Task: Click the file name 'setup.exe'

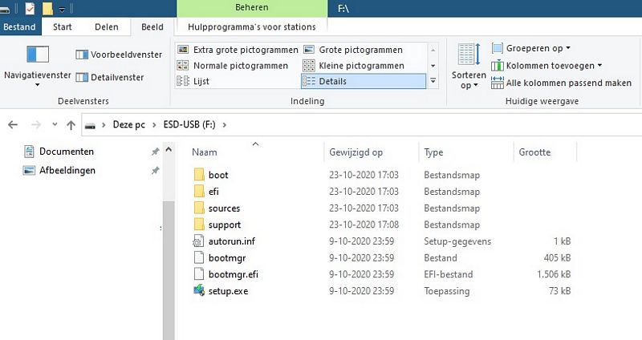Action: coord(228,291)
